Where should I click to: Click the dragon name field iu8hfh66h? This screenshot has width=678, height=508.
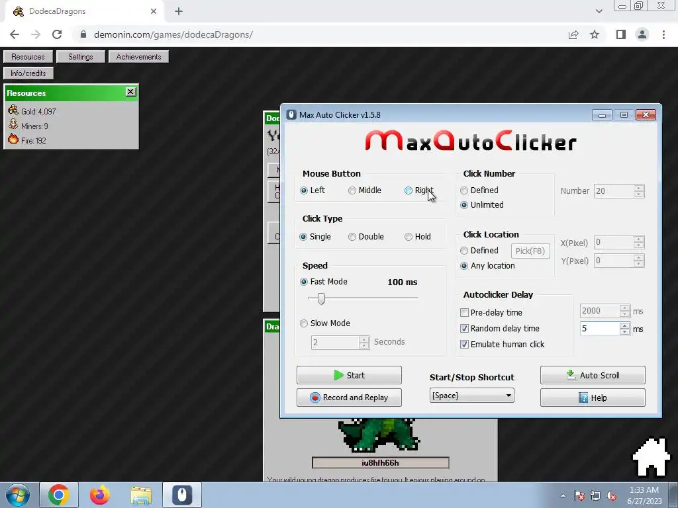coord(380,462)
